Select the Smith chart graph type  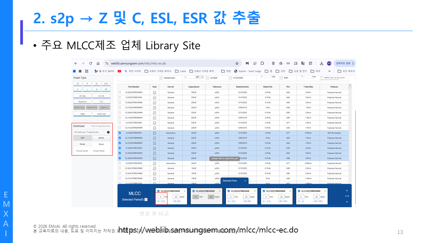(101, 114)
